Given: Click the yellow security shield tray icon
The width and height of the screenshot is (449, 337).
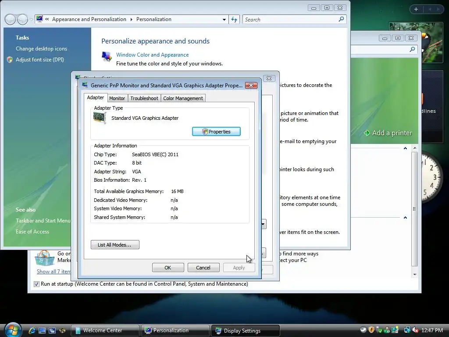Looking at the screenshot, I should pyautogui.click(x=371, y=330).
